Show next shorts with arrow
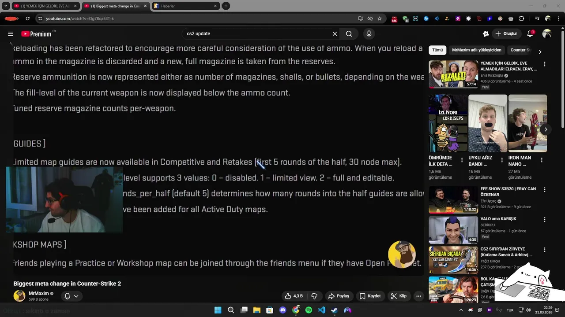565x317 pixels. 546,129
